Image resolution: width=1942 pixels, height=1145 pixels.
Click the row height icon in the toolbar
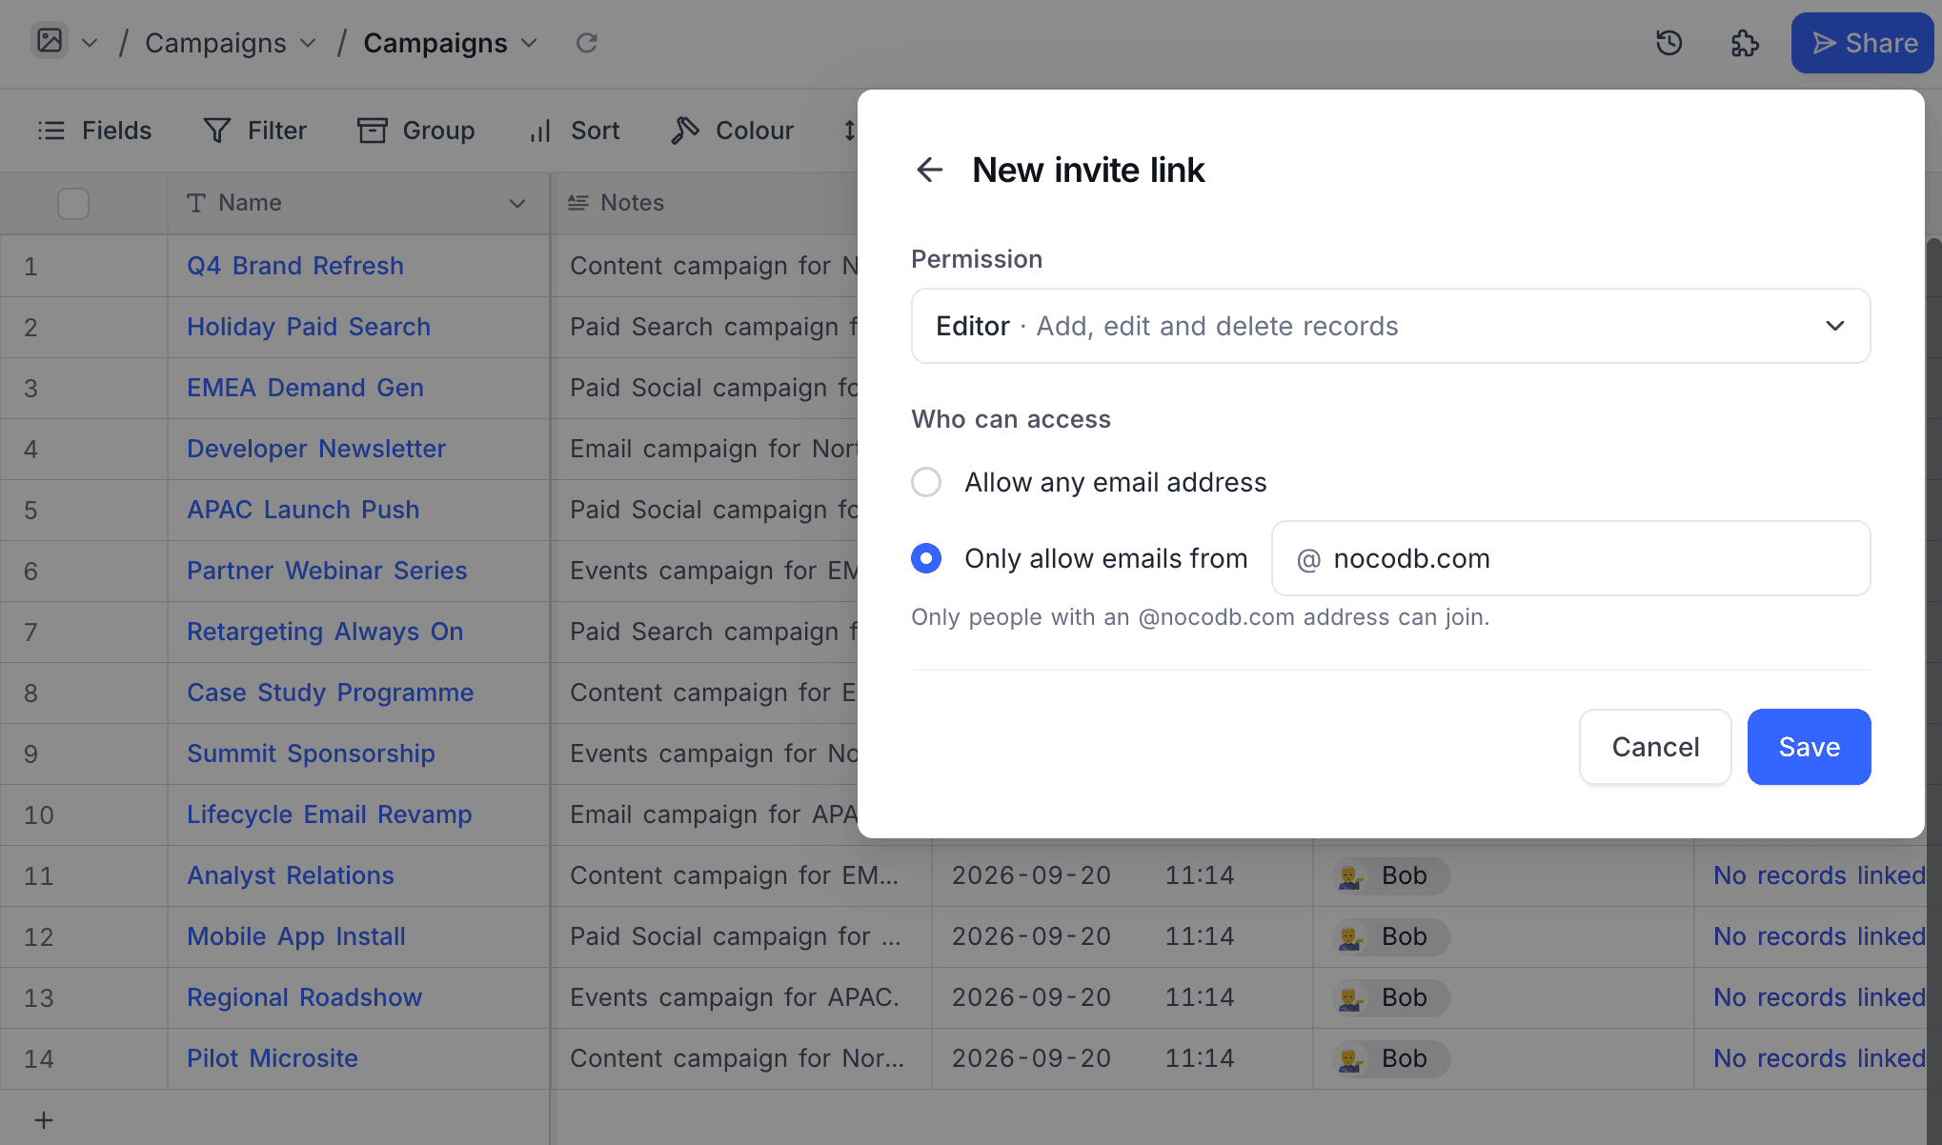click(x=849, y=131)
